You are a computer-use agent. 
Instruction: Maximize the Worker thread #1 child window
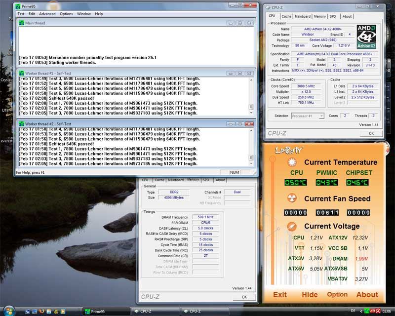point(240,74)
